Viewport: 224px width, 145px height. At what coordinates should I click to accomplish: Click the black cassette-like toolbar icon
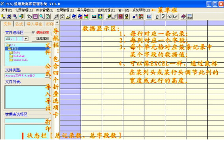coord(94,17)
